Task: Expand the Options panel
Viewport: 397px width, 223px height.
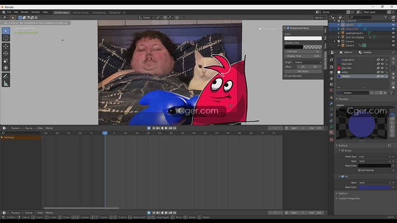Action: [x=343, y=193]
